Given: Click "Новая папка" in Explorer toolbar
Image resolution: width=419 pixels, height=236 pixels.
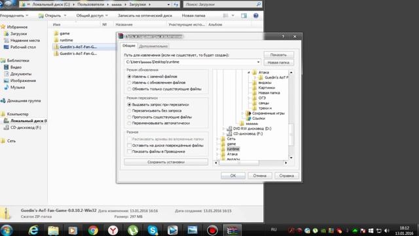Looking at the screenshot, I should coord(194,16).
